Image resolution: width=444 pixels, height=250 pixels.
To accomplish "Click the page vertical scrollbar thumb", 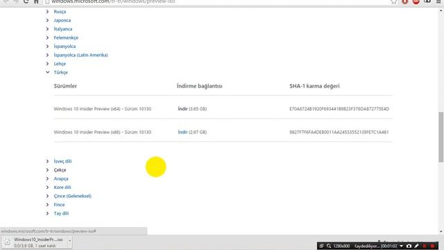I will (x=441, y=137).
